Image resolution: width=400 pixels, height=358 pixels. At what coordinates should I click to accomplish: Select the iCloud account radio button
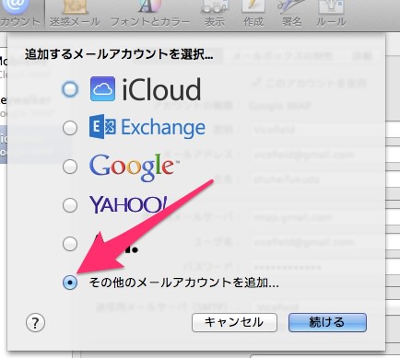(70, 89)
